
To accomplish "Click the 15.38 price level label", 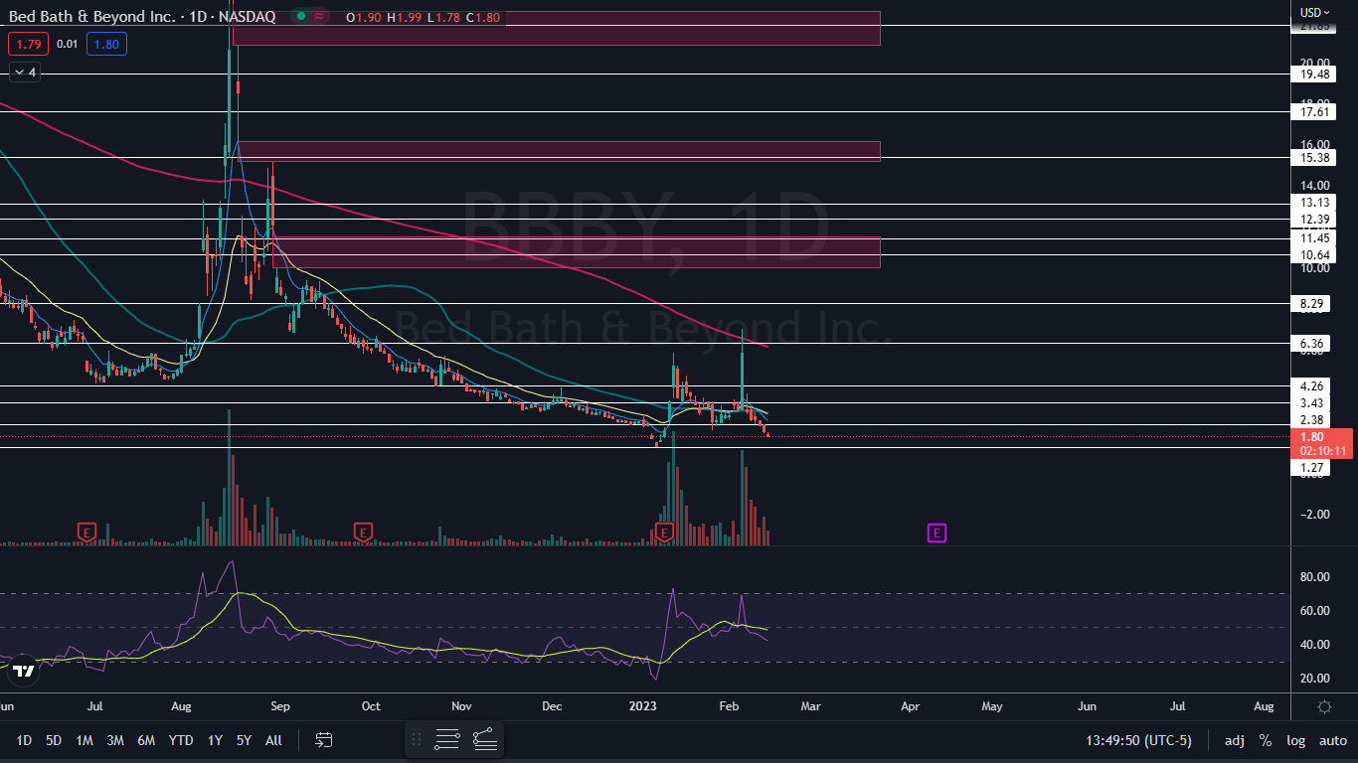I will 1314,157.
